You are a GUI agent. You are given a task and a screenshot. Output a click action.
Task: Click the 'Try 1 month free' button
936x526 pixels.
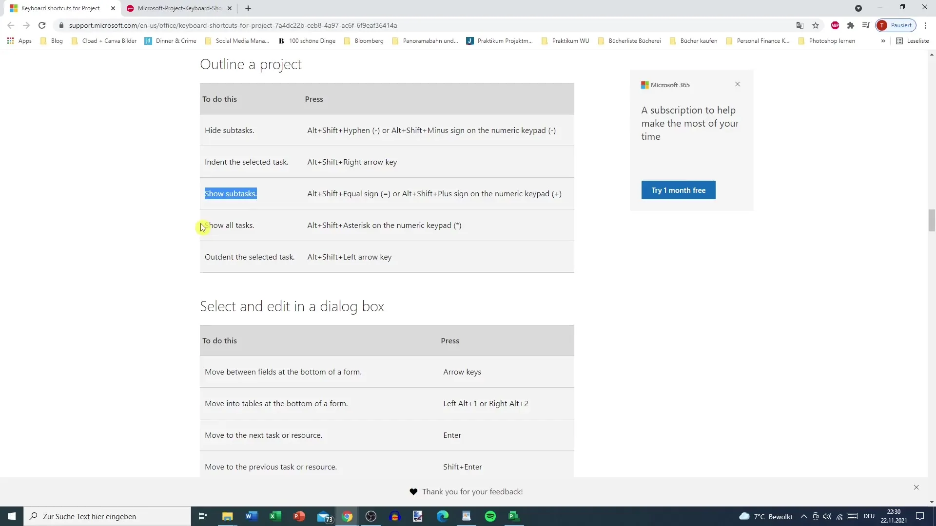pos(678,190)
